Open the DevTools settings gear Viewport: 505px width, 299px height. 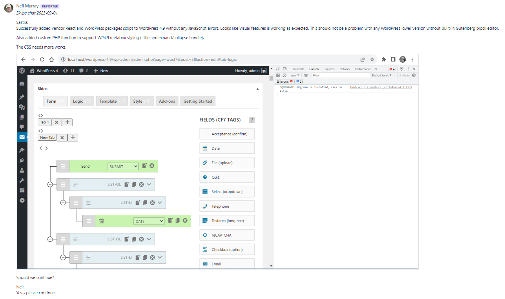pyautogui.click(x=401, y=69)
